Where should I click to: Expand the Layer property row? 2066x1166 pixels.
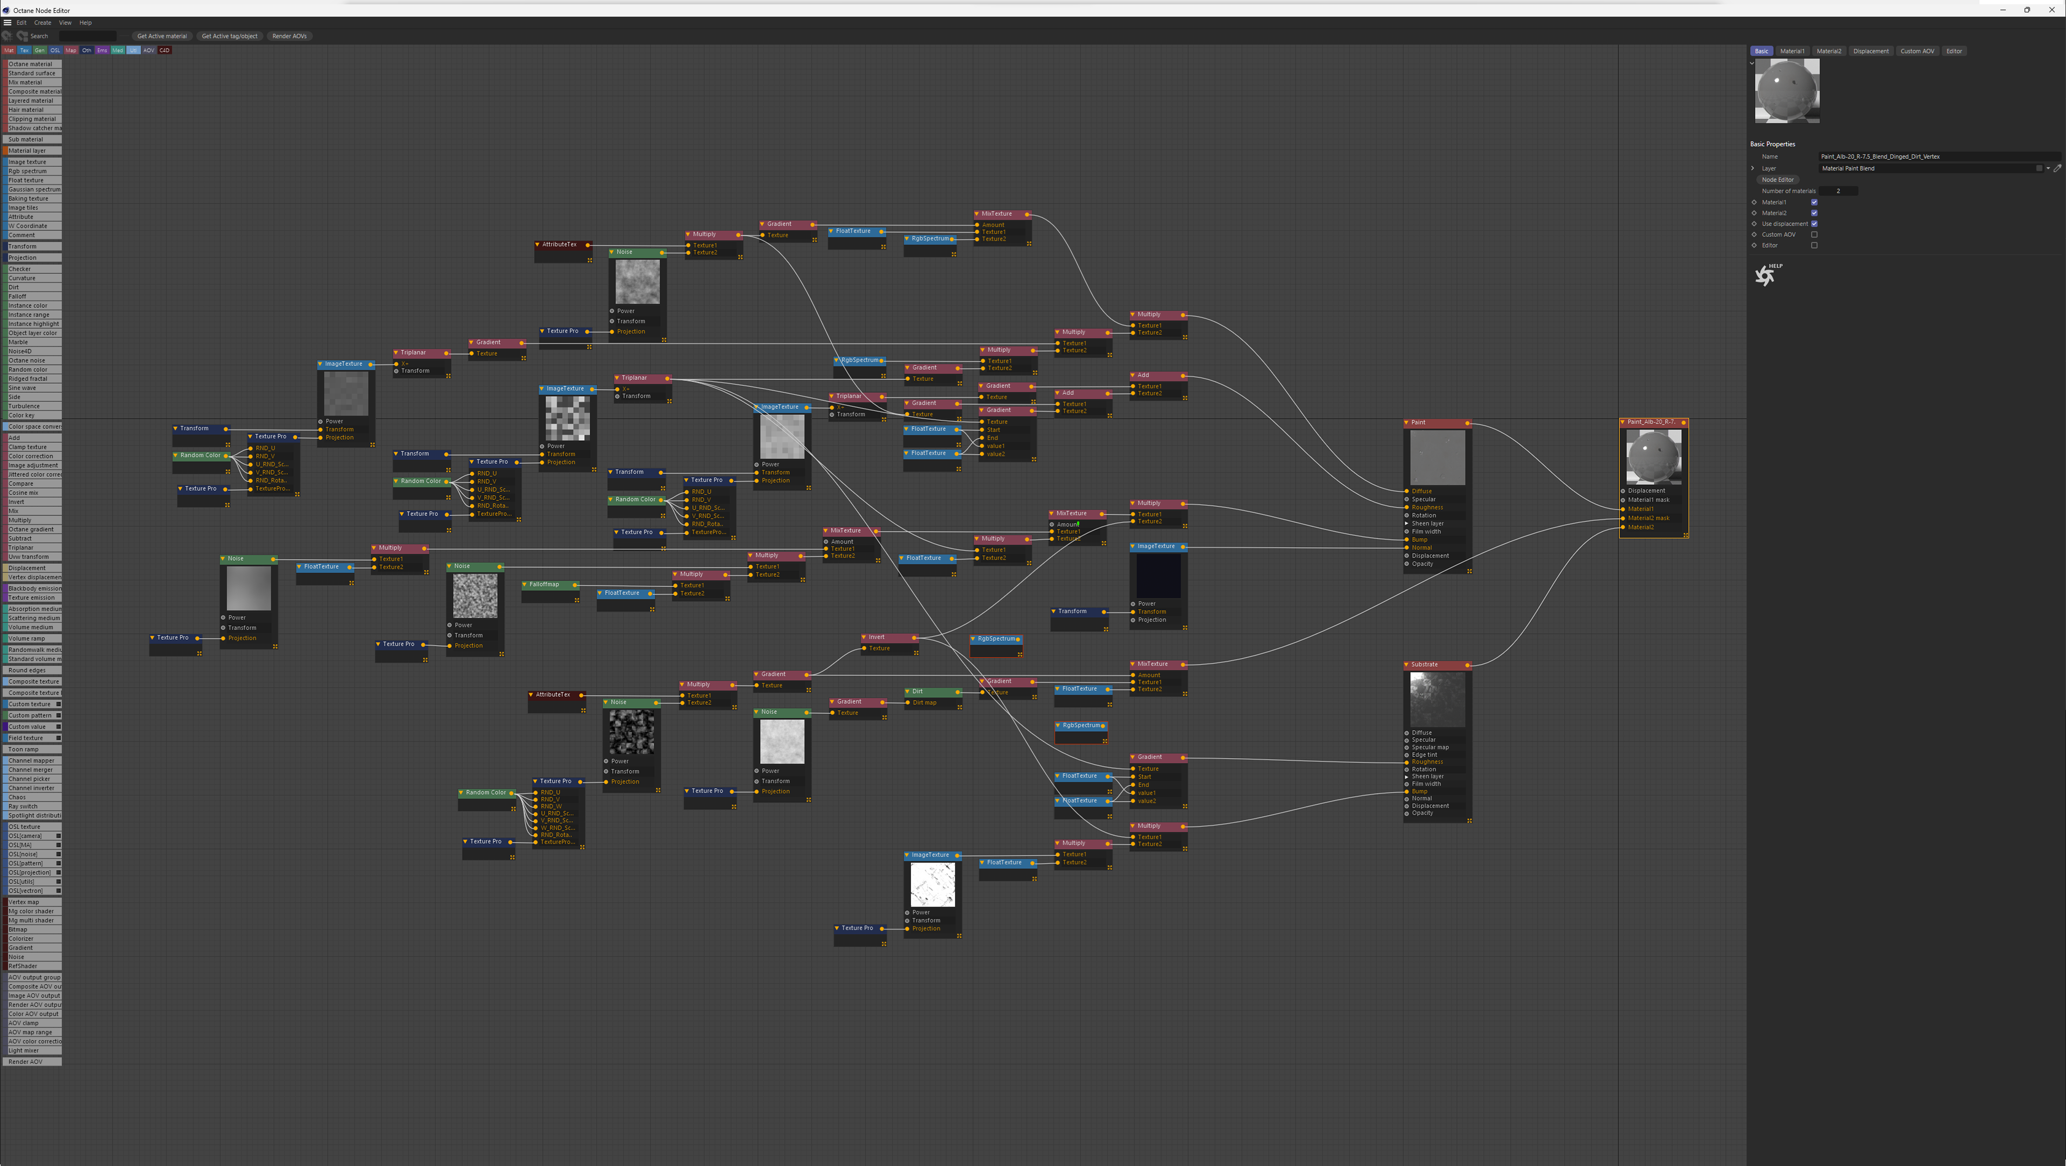[x=1752, y=168]
